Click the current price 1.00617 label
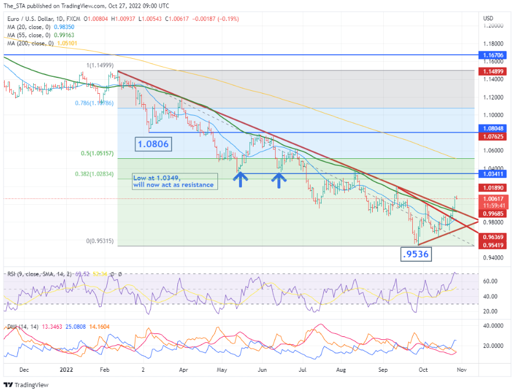This screenshot has height=391, width=514. tap(494, 198)
